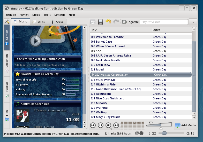203x142 pixels.
Task: Open the Mode menu
Action: [x=36, y=15]
